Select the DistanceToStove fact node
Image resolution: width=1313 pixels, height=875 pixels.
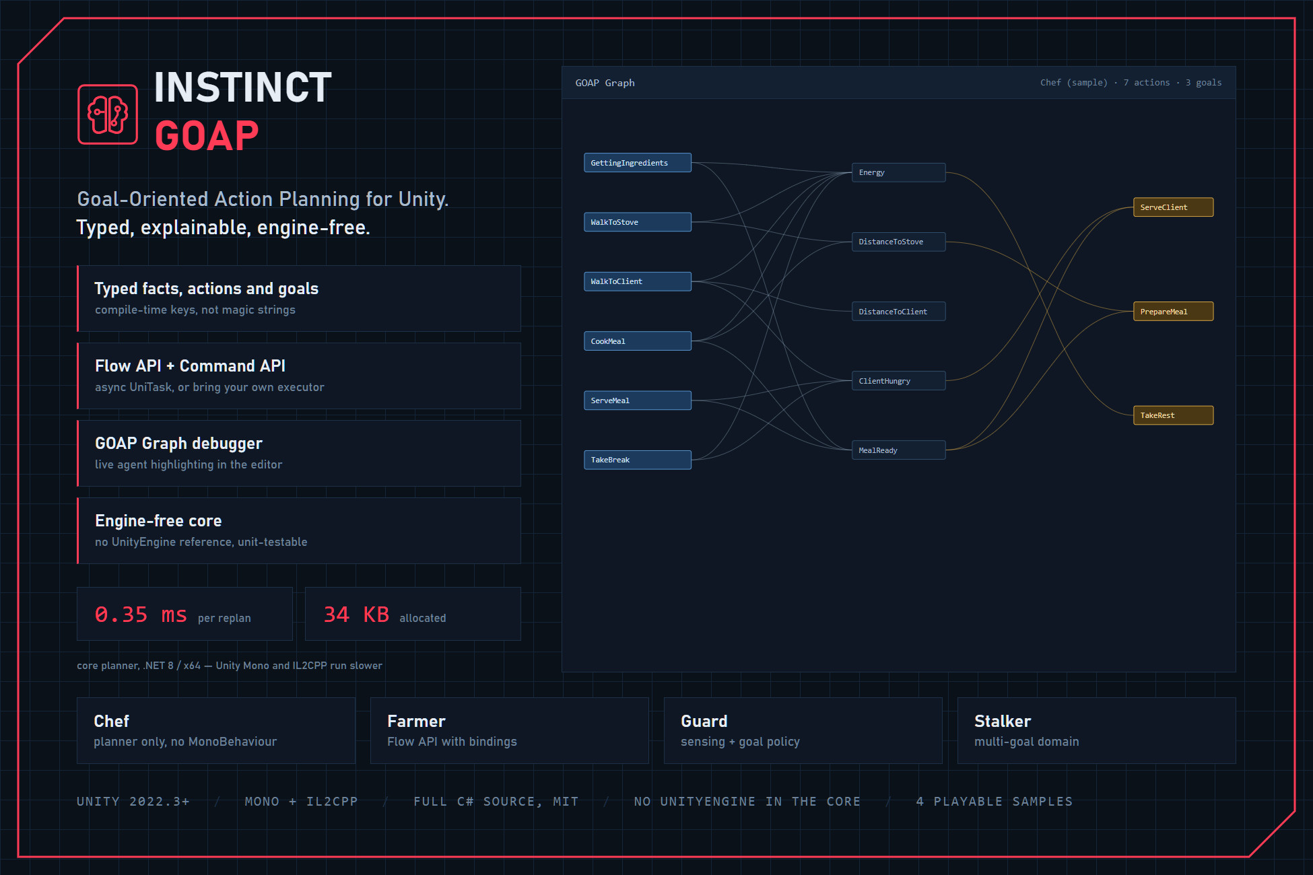click(x=898, y=242)
